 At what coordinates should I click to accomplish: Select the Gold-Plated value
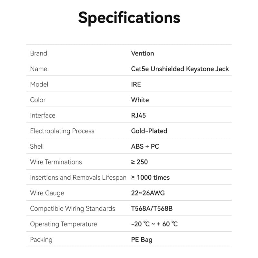pos(149,131)
